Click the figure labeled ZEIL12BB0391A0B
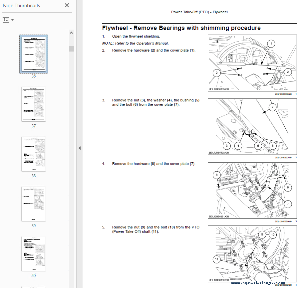This screenshot has height=288, width=302. tap(252, 190)
